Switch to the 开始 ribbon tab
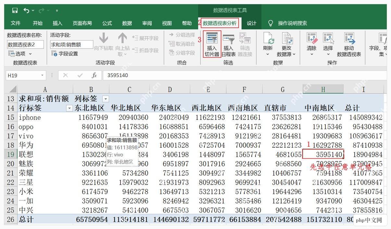391x229 pixels. coord(38,23)
